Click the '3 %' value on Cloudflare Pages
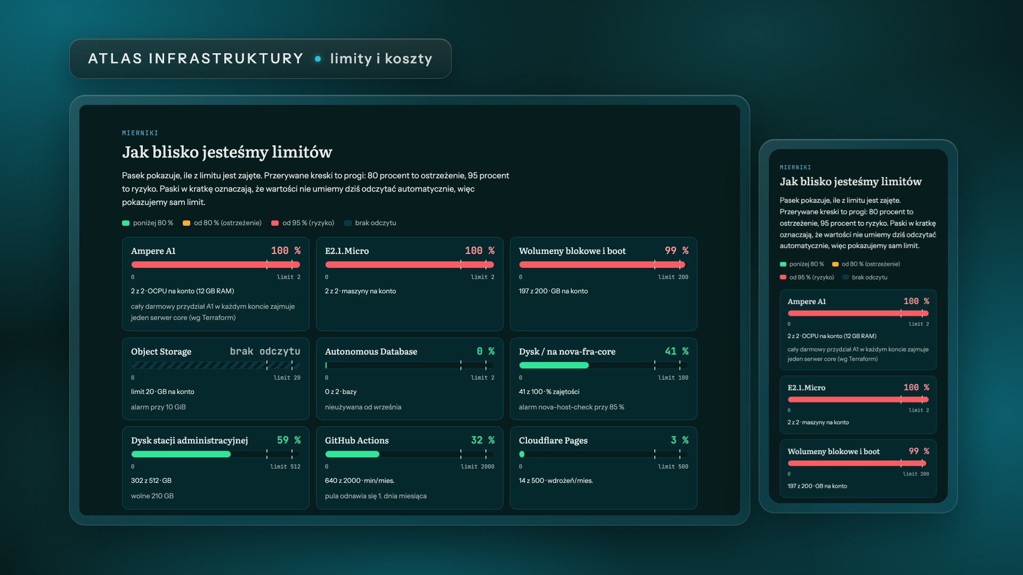 (x=679, y=440)
